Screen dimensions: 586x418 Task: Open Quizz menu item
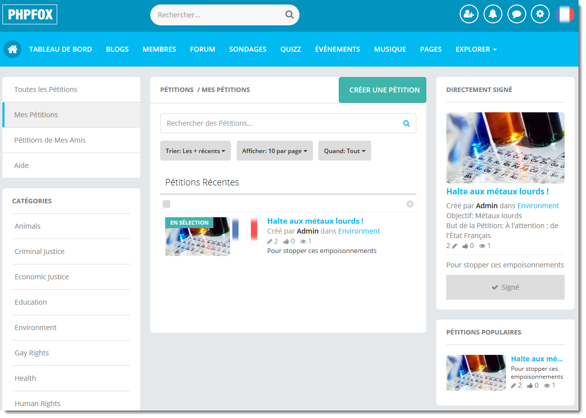291,49
